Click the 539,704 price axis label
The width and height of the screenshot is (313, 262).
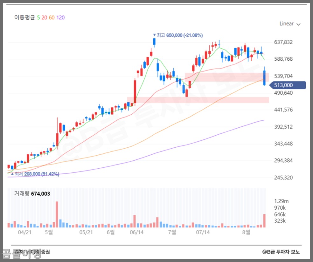pyautogui.click(x=283, y=76)
